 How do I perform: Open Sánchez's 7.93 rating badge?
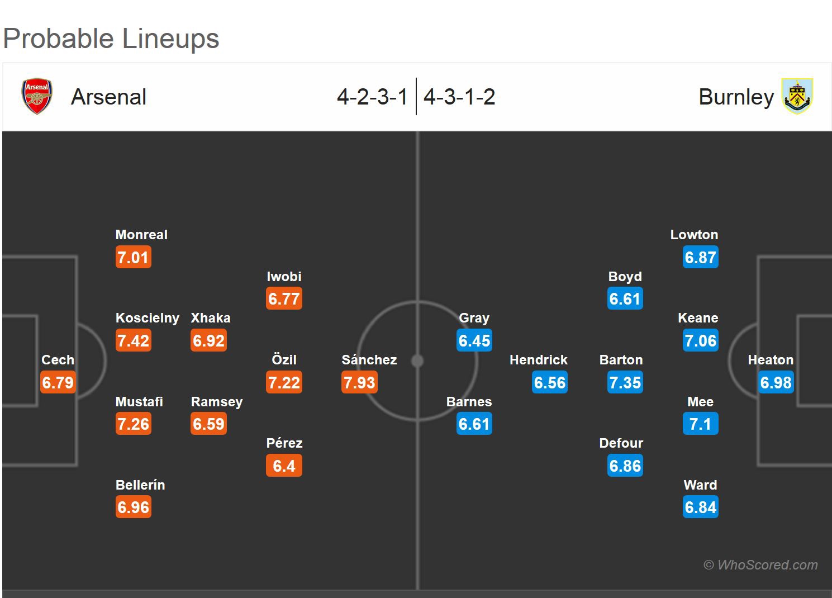[360, 383]
